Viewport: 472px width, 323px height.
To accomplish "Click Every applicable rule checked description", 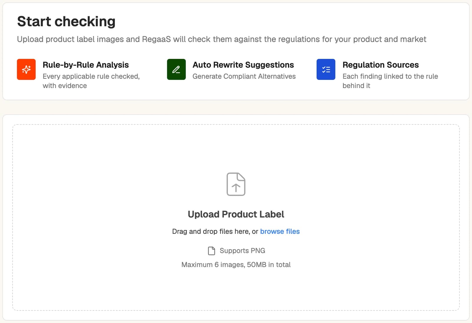I will pos(91,81).
